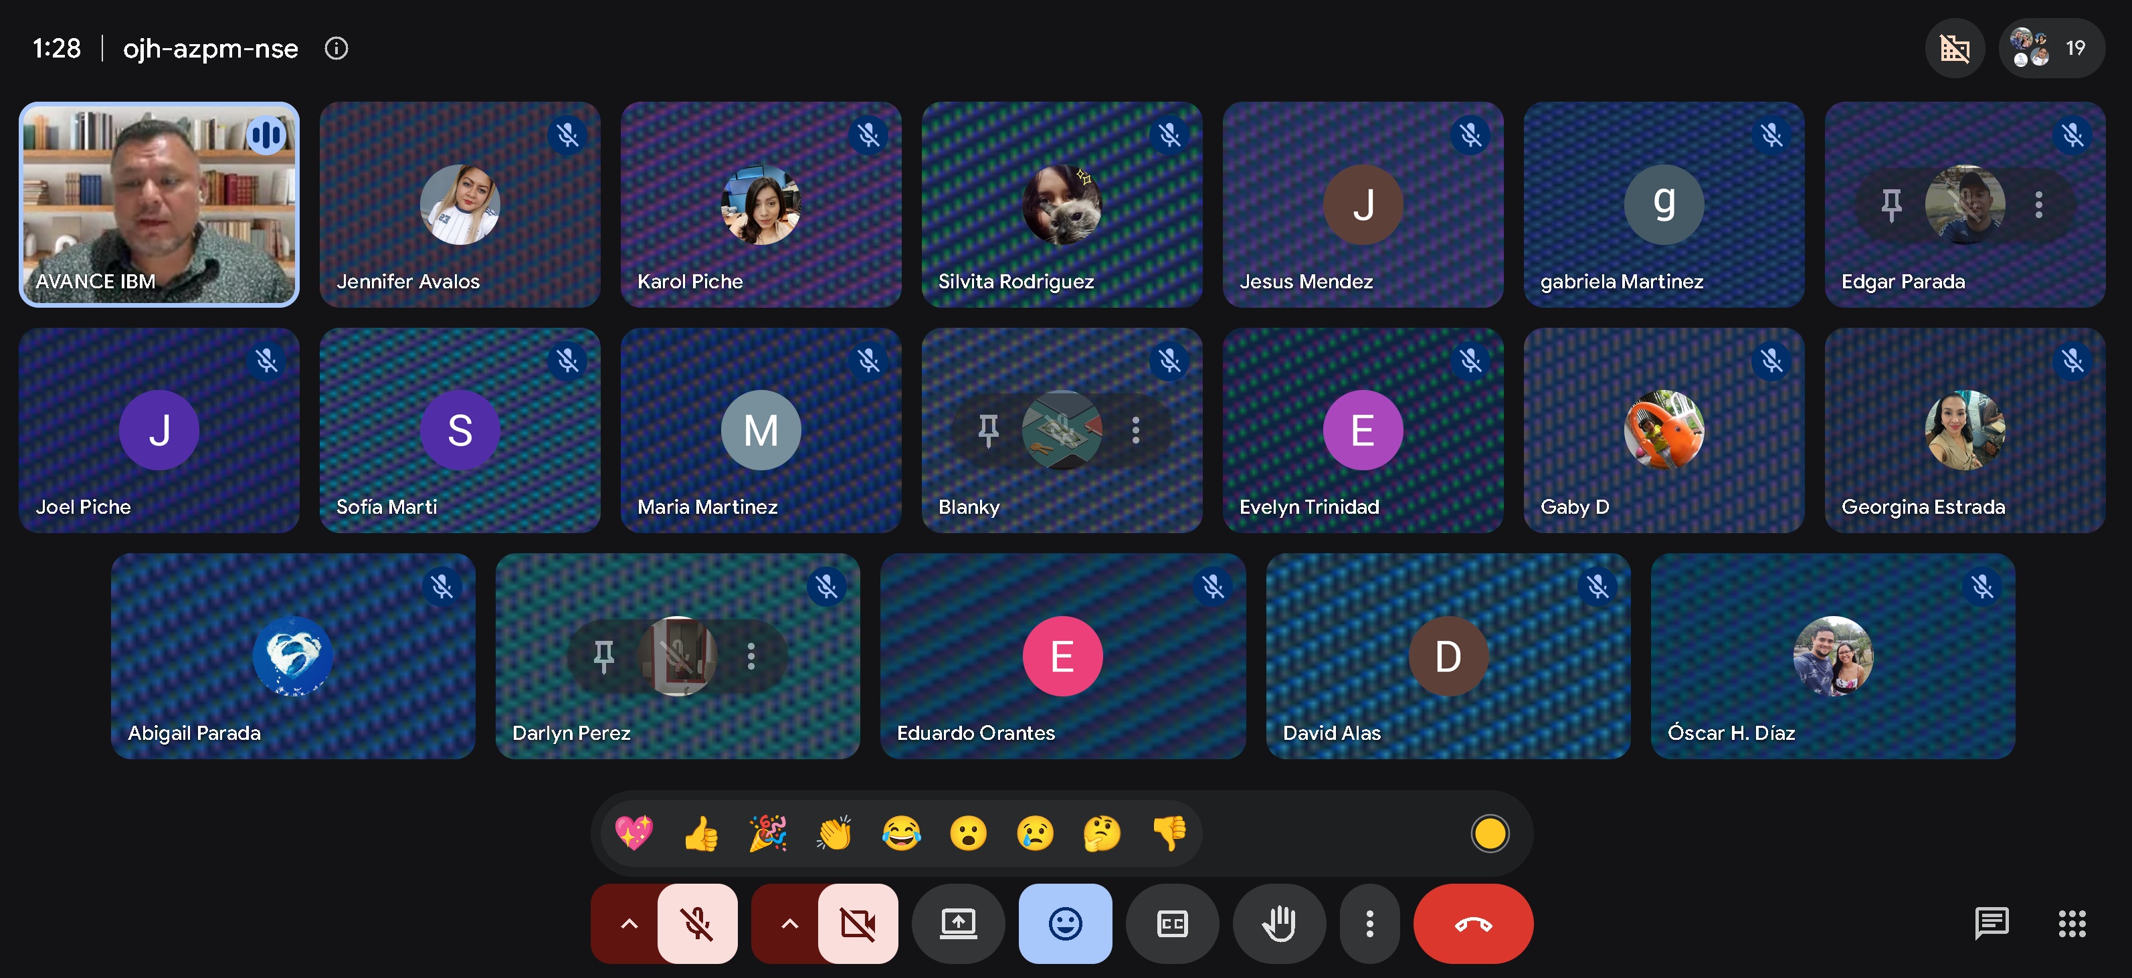Click the Óscar H. Díaz name label

1731,732
